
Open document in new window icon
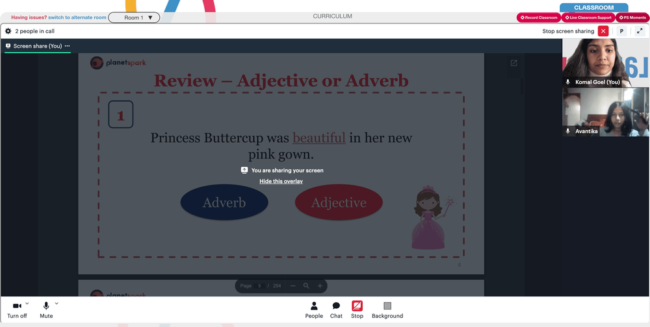tap(514, 63)
